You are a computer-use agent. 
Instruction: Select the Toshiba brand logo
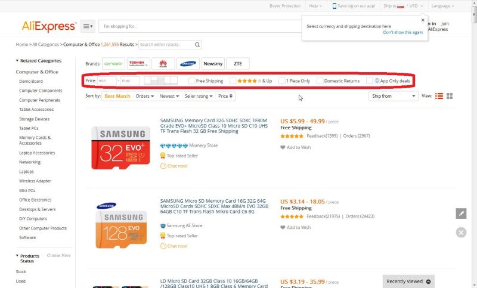tap(138, 64)
